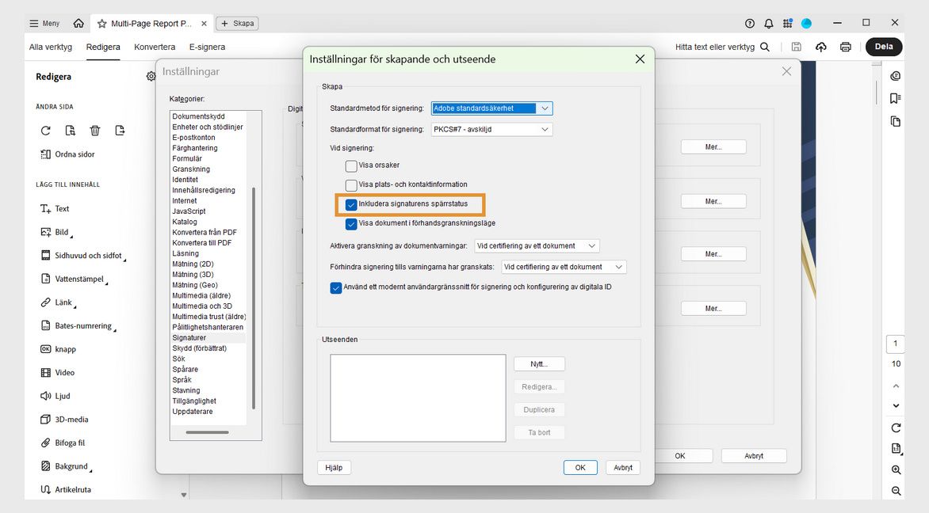Expand Bates-numrering submenu

point(115,330)
